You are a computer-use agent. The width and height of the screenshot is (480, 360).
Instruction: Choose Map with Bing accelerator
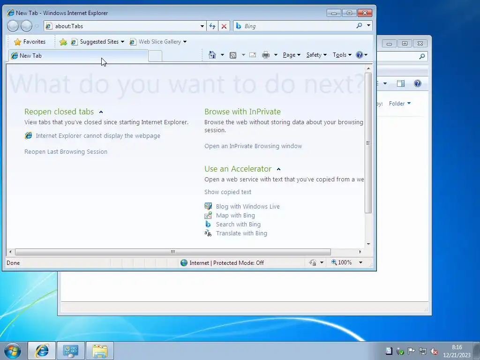tap(235, 216)
